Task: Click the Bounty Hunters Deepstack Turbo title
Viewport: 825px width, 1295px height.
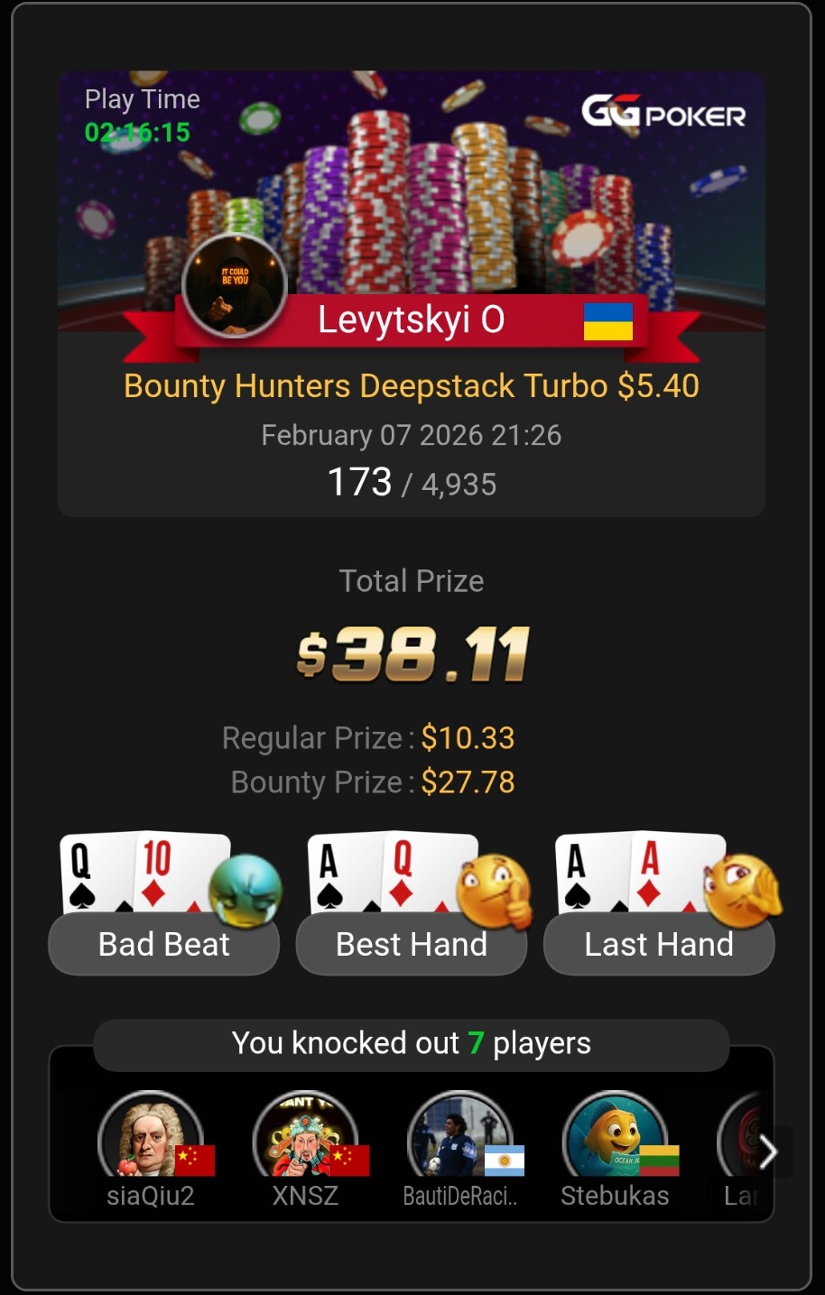Action: (412, 386)
